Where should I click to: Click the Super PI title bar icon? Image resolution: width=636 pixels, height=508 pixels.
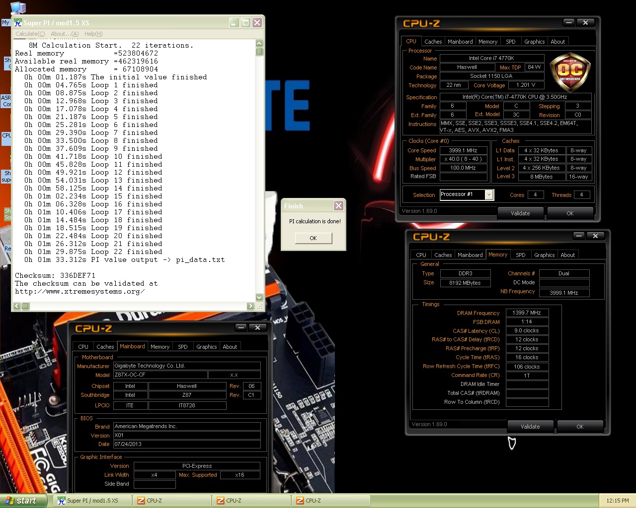tap(18, 22)
